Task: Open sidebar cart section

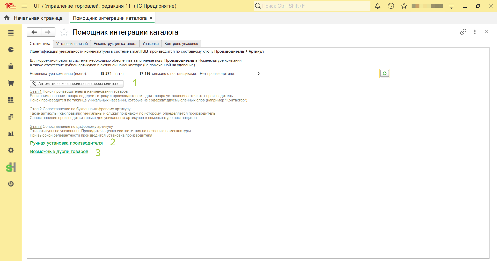Action: [x=11, y=83]
